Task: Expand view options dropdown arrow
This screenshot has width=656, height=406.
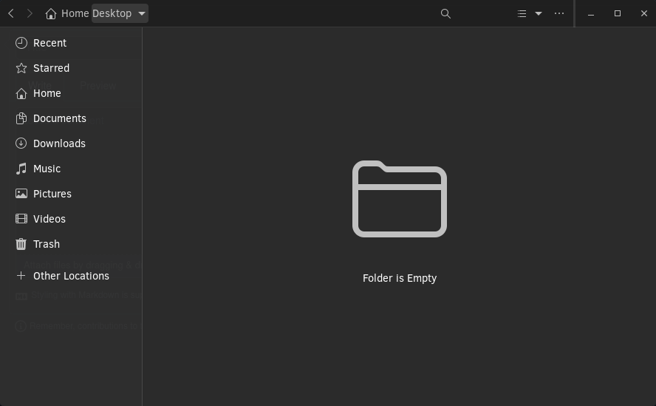Action: (539, 13)
